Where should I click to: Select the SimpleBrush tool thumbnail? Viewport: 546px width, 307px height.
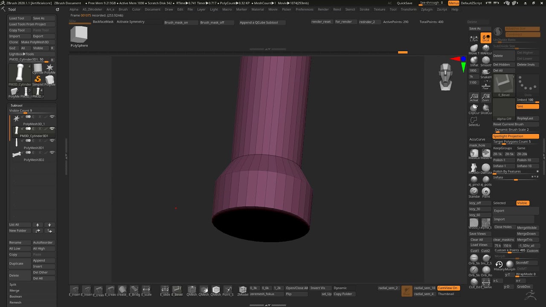[38, 80]
